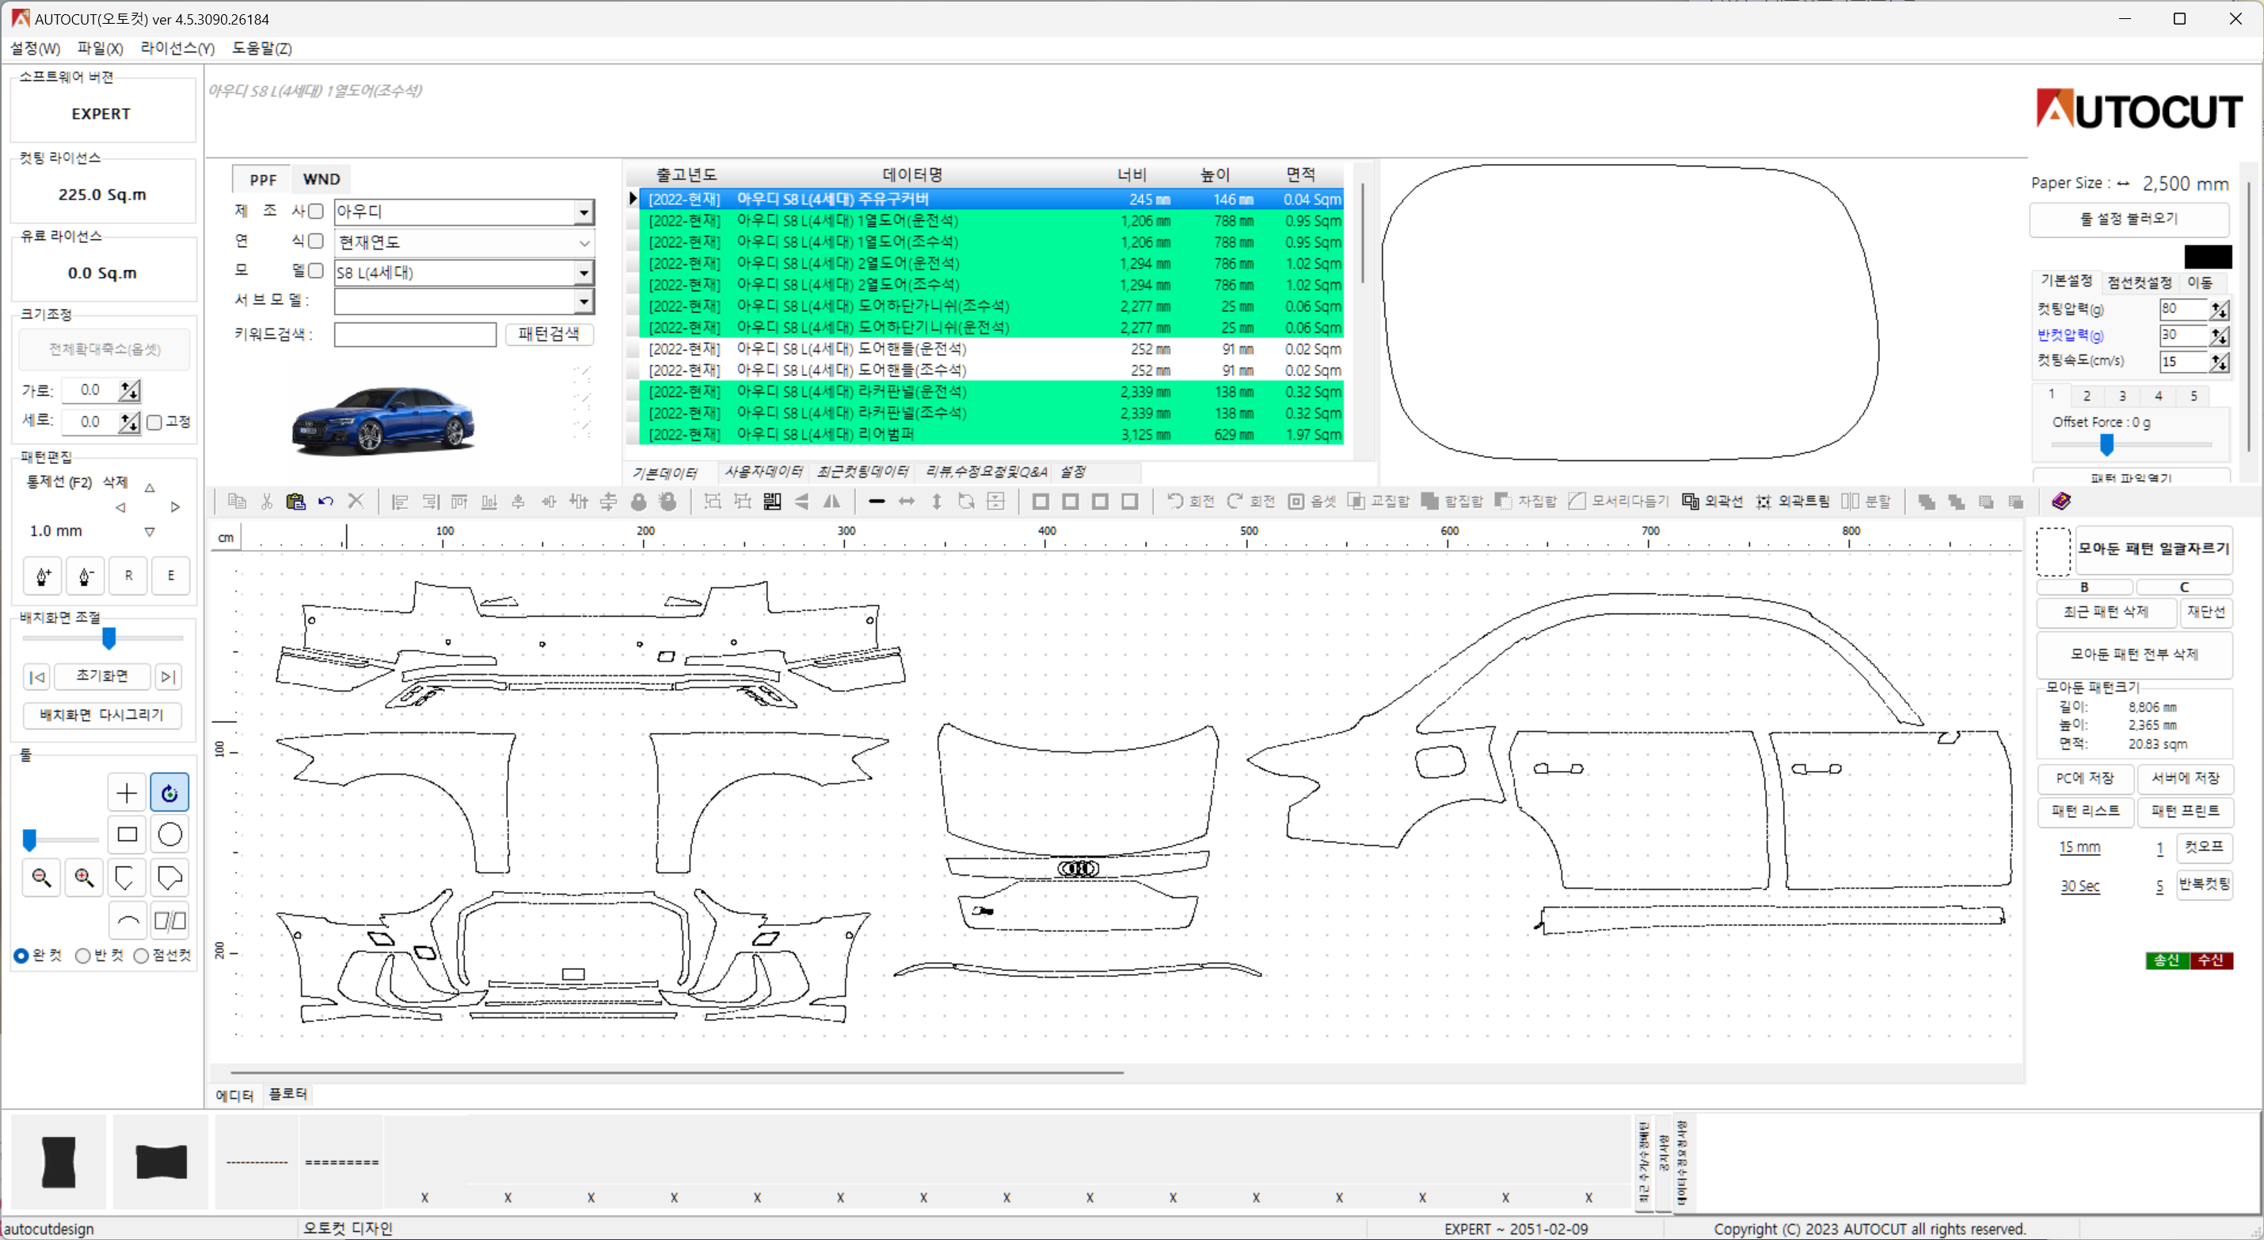Click the align left toolbar icon
Screen dimensions: 2264x1240
pos(400,501)
